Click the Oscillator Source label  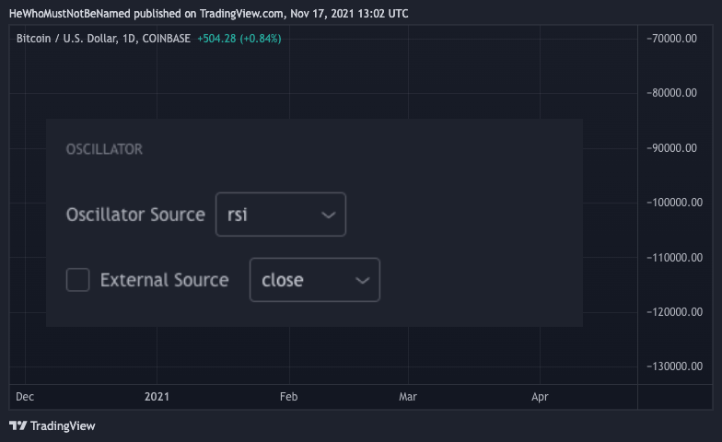click(135, 215)
